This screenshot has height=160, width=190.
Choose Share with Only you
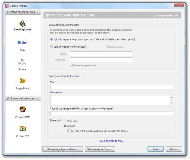[x=65, y=121]
